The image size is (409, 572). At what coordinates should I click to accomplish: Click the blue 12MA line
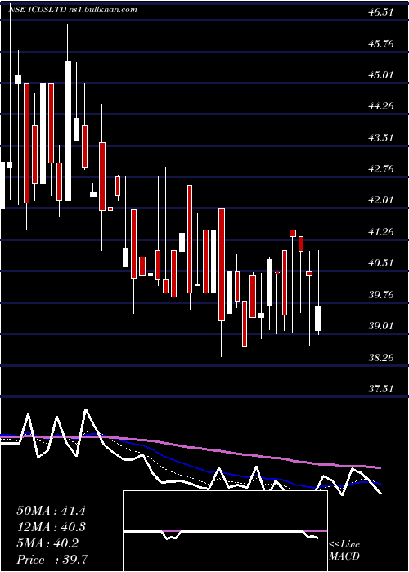[190, 466]
